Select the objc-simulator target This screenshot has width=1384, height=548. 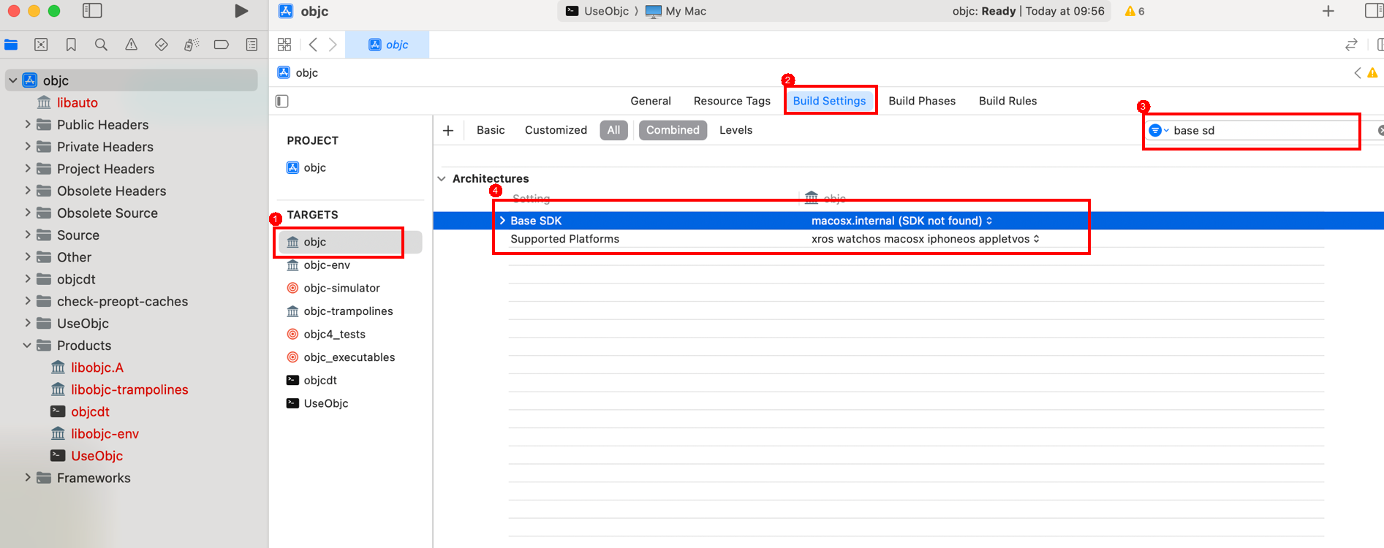pos(333,288)
